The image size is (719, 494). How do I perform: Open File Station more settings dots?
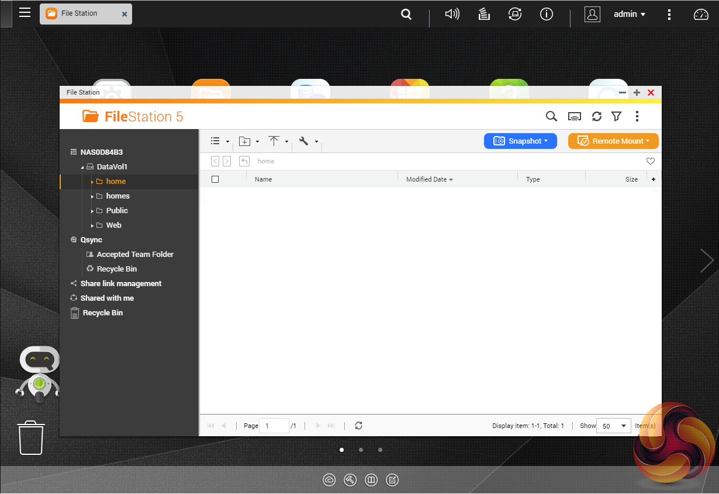[637, 116]
